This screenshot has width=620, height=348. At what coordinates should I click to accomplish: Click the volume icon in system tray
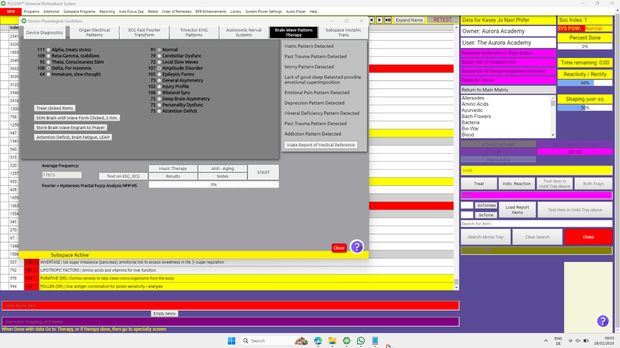click(x=577, y=340)
